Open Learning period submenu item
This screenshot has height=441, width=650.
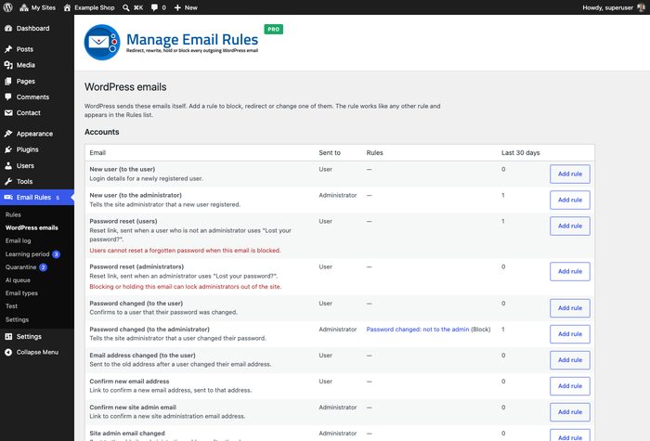point(27,254)
